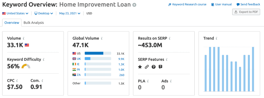The height and width of the screenshot is (98, 264).
Task: Click the question mark SERP feature icon
Action: (153, 67)
